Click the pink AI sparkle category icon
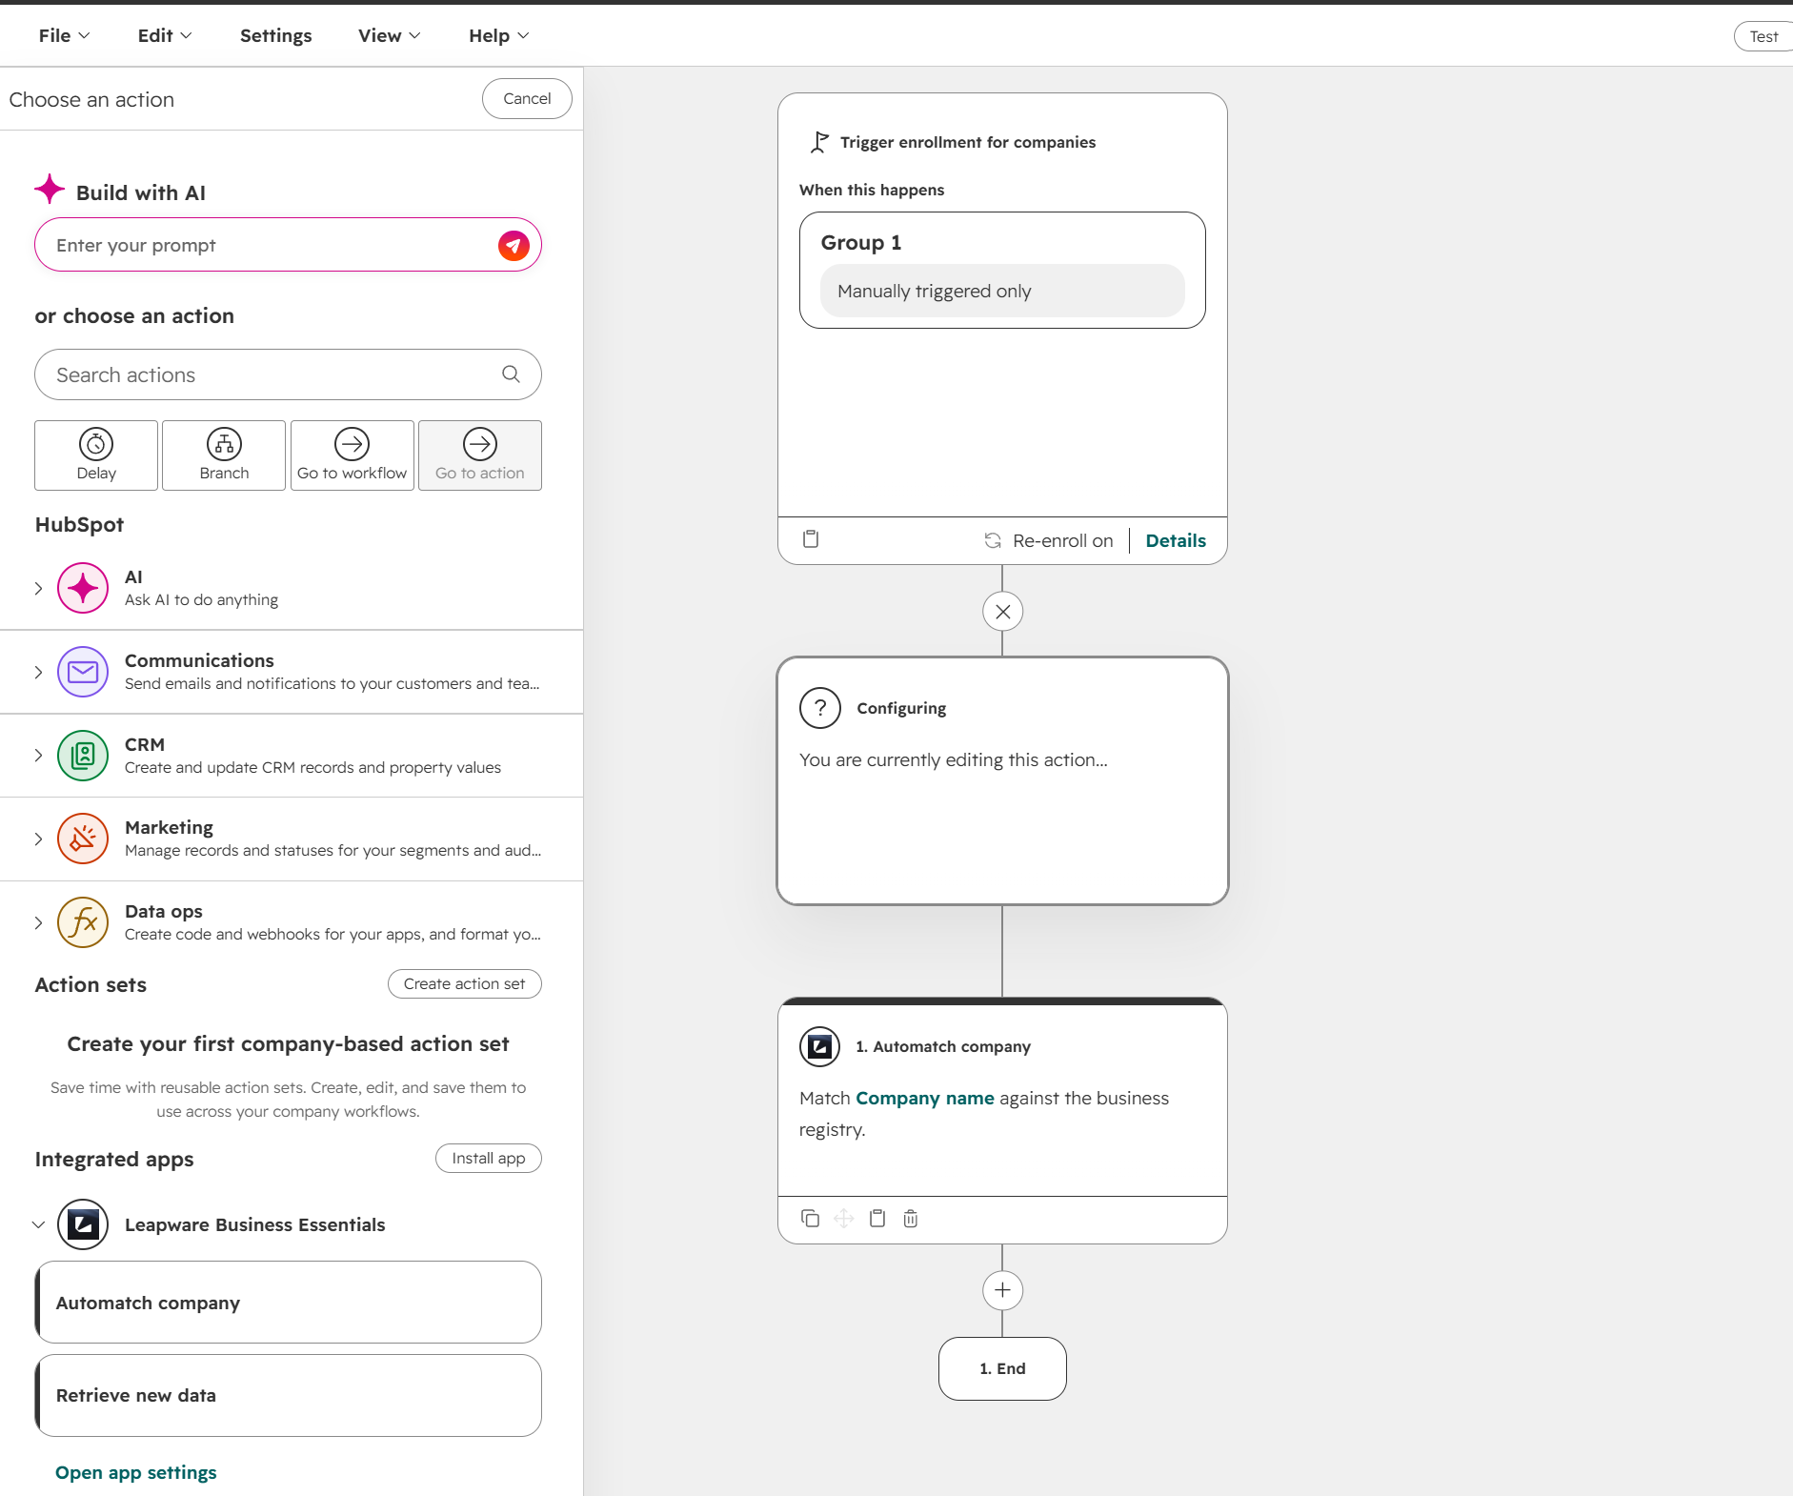This screenshot has width=1793, height=1496. (x=83, y=588)
